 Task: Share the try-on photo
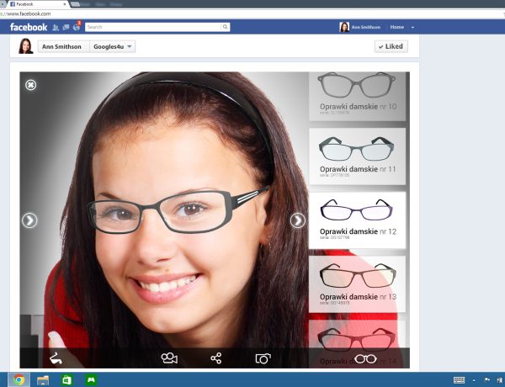point(216,358)
